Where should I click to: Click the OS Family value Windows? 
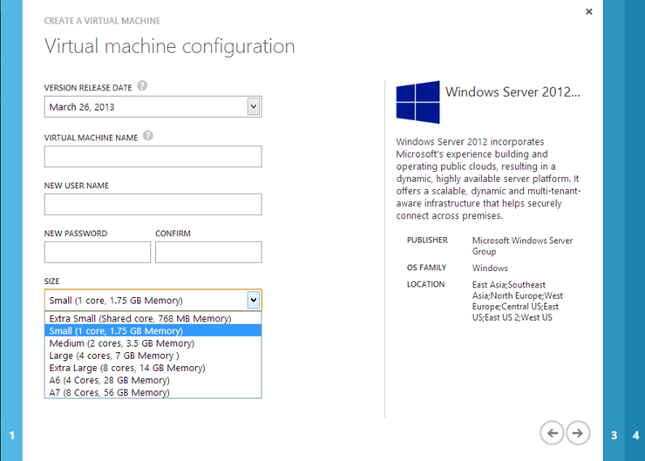[x=490, y=268]
